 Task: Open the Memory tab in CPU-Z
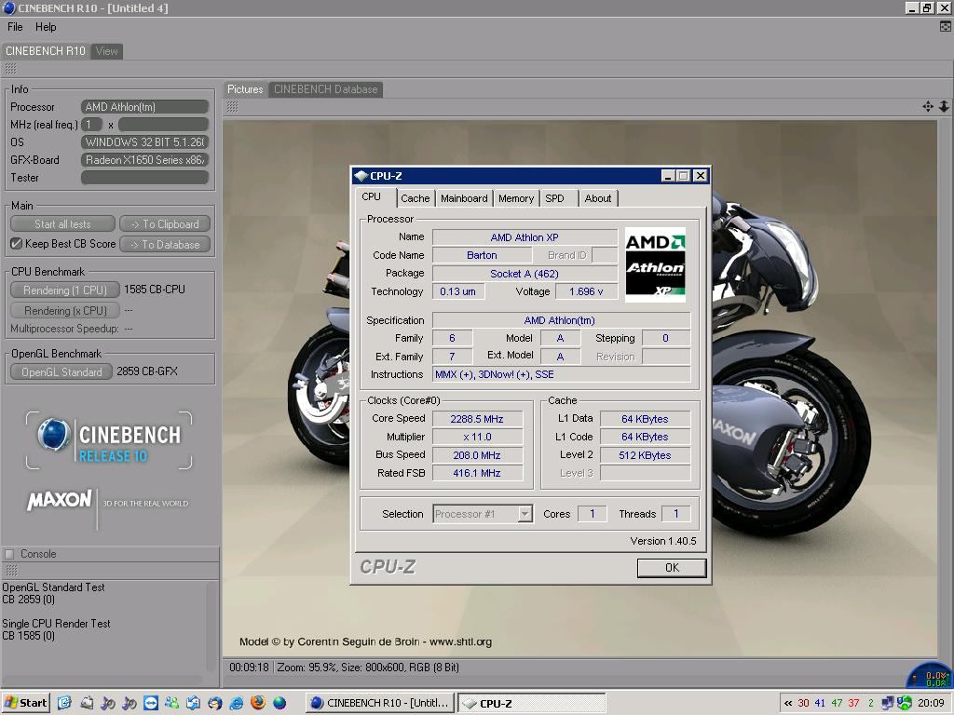[516, 198]
